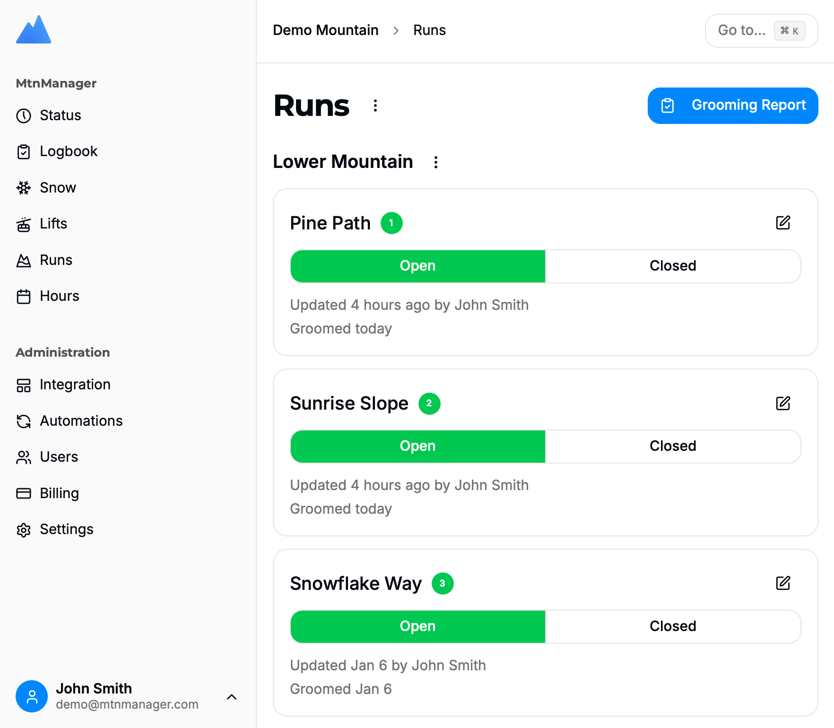Edit the Pine Path run

pyautogui.click(x=783, y=223)
